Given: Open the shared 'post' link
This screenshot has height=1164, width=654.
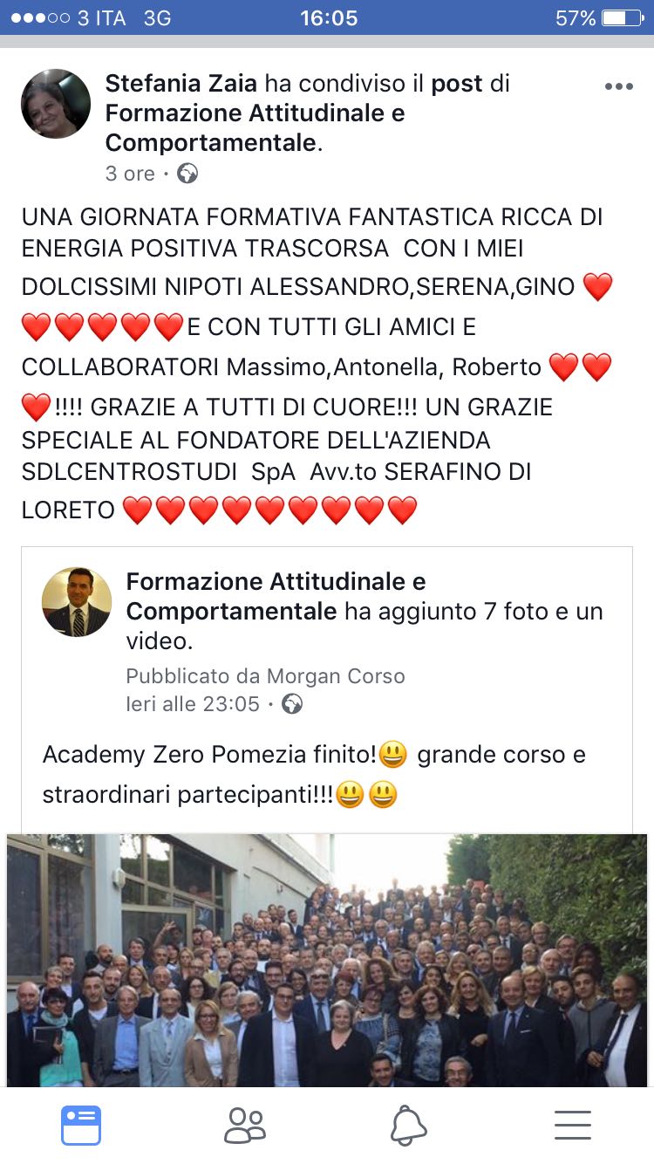Looking at the screenshot, I should tap(457, 84).
